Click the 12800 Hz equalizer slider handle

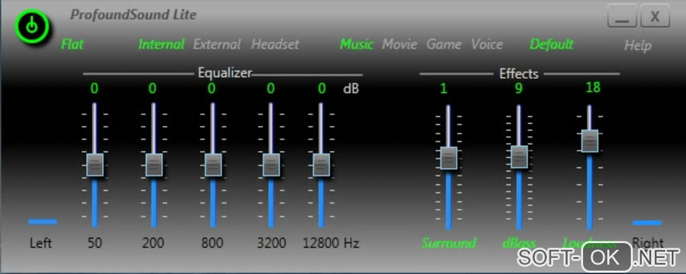321,165
